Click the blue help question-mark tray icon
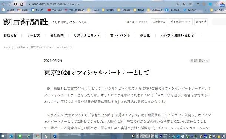The width and height of the screenshot is (226, 139). pyautogui.click(x=160, y=136)
